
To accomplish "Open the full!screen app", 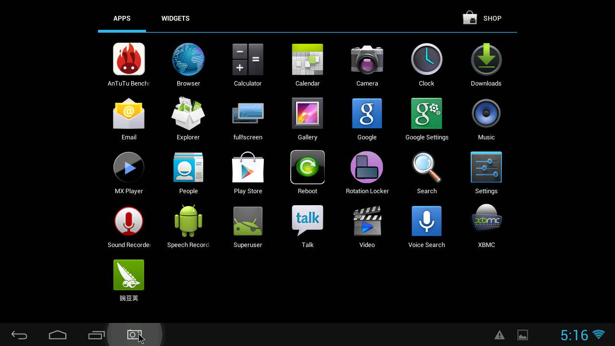I will tap(248, 113).
